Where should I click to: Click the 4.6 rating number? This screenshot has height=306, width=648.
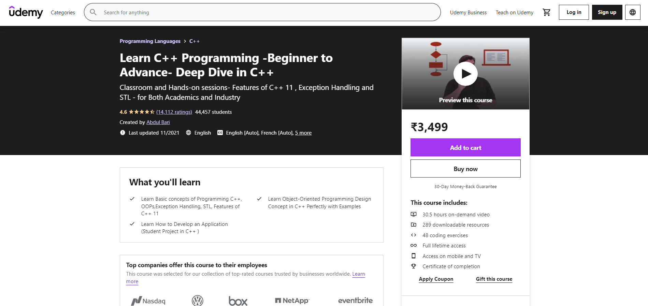tap(123, 112)
